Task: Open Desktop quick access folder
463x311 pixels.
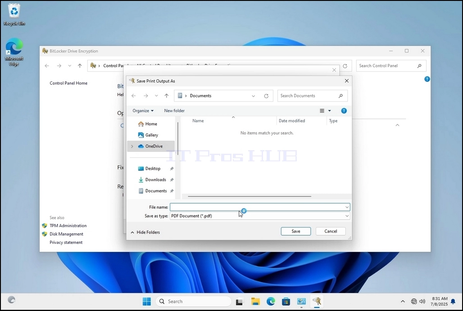Action: [x=153, y=169]
